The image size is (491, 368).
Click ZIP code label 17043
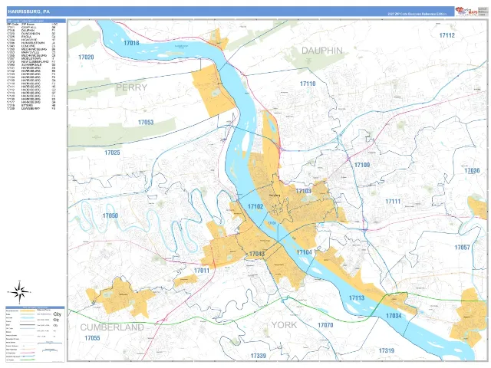(x=257, y=254)
